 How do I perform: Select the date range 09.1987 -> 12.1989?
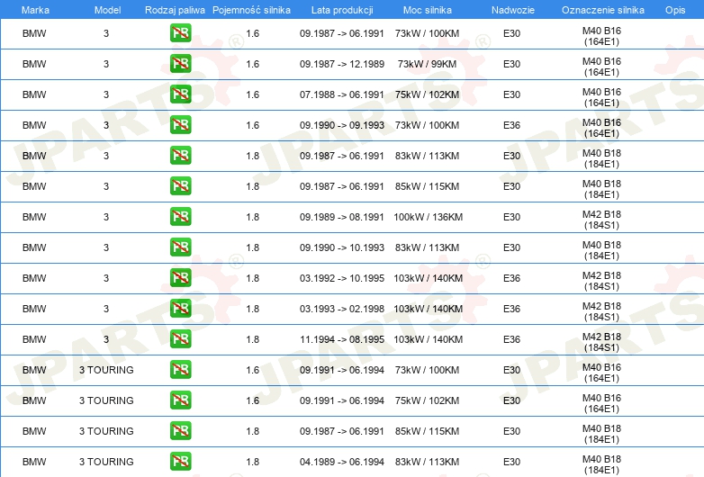[x=342, y=64]
